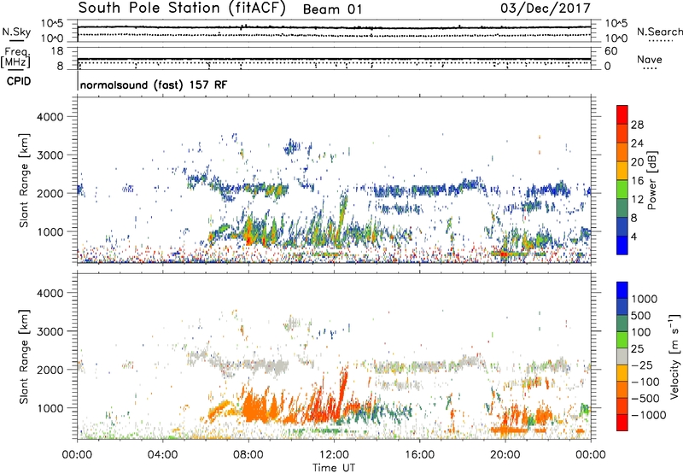Click the frequency trace panel

tap(334, 58)
